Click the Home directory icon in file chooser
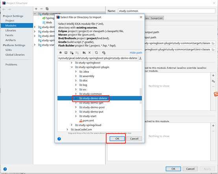The width and height of the screenshot is (218, 174). (61, 53)
